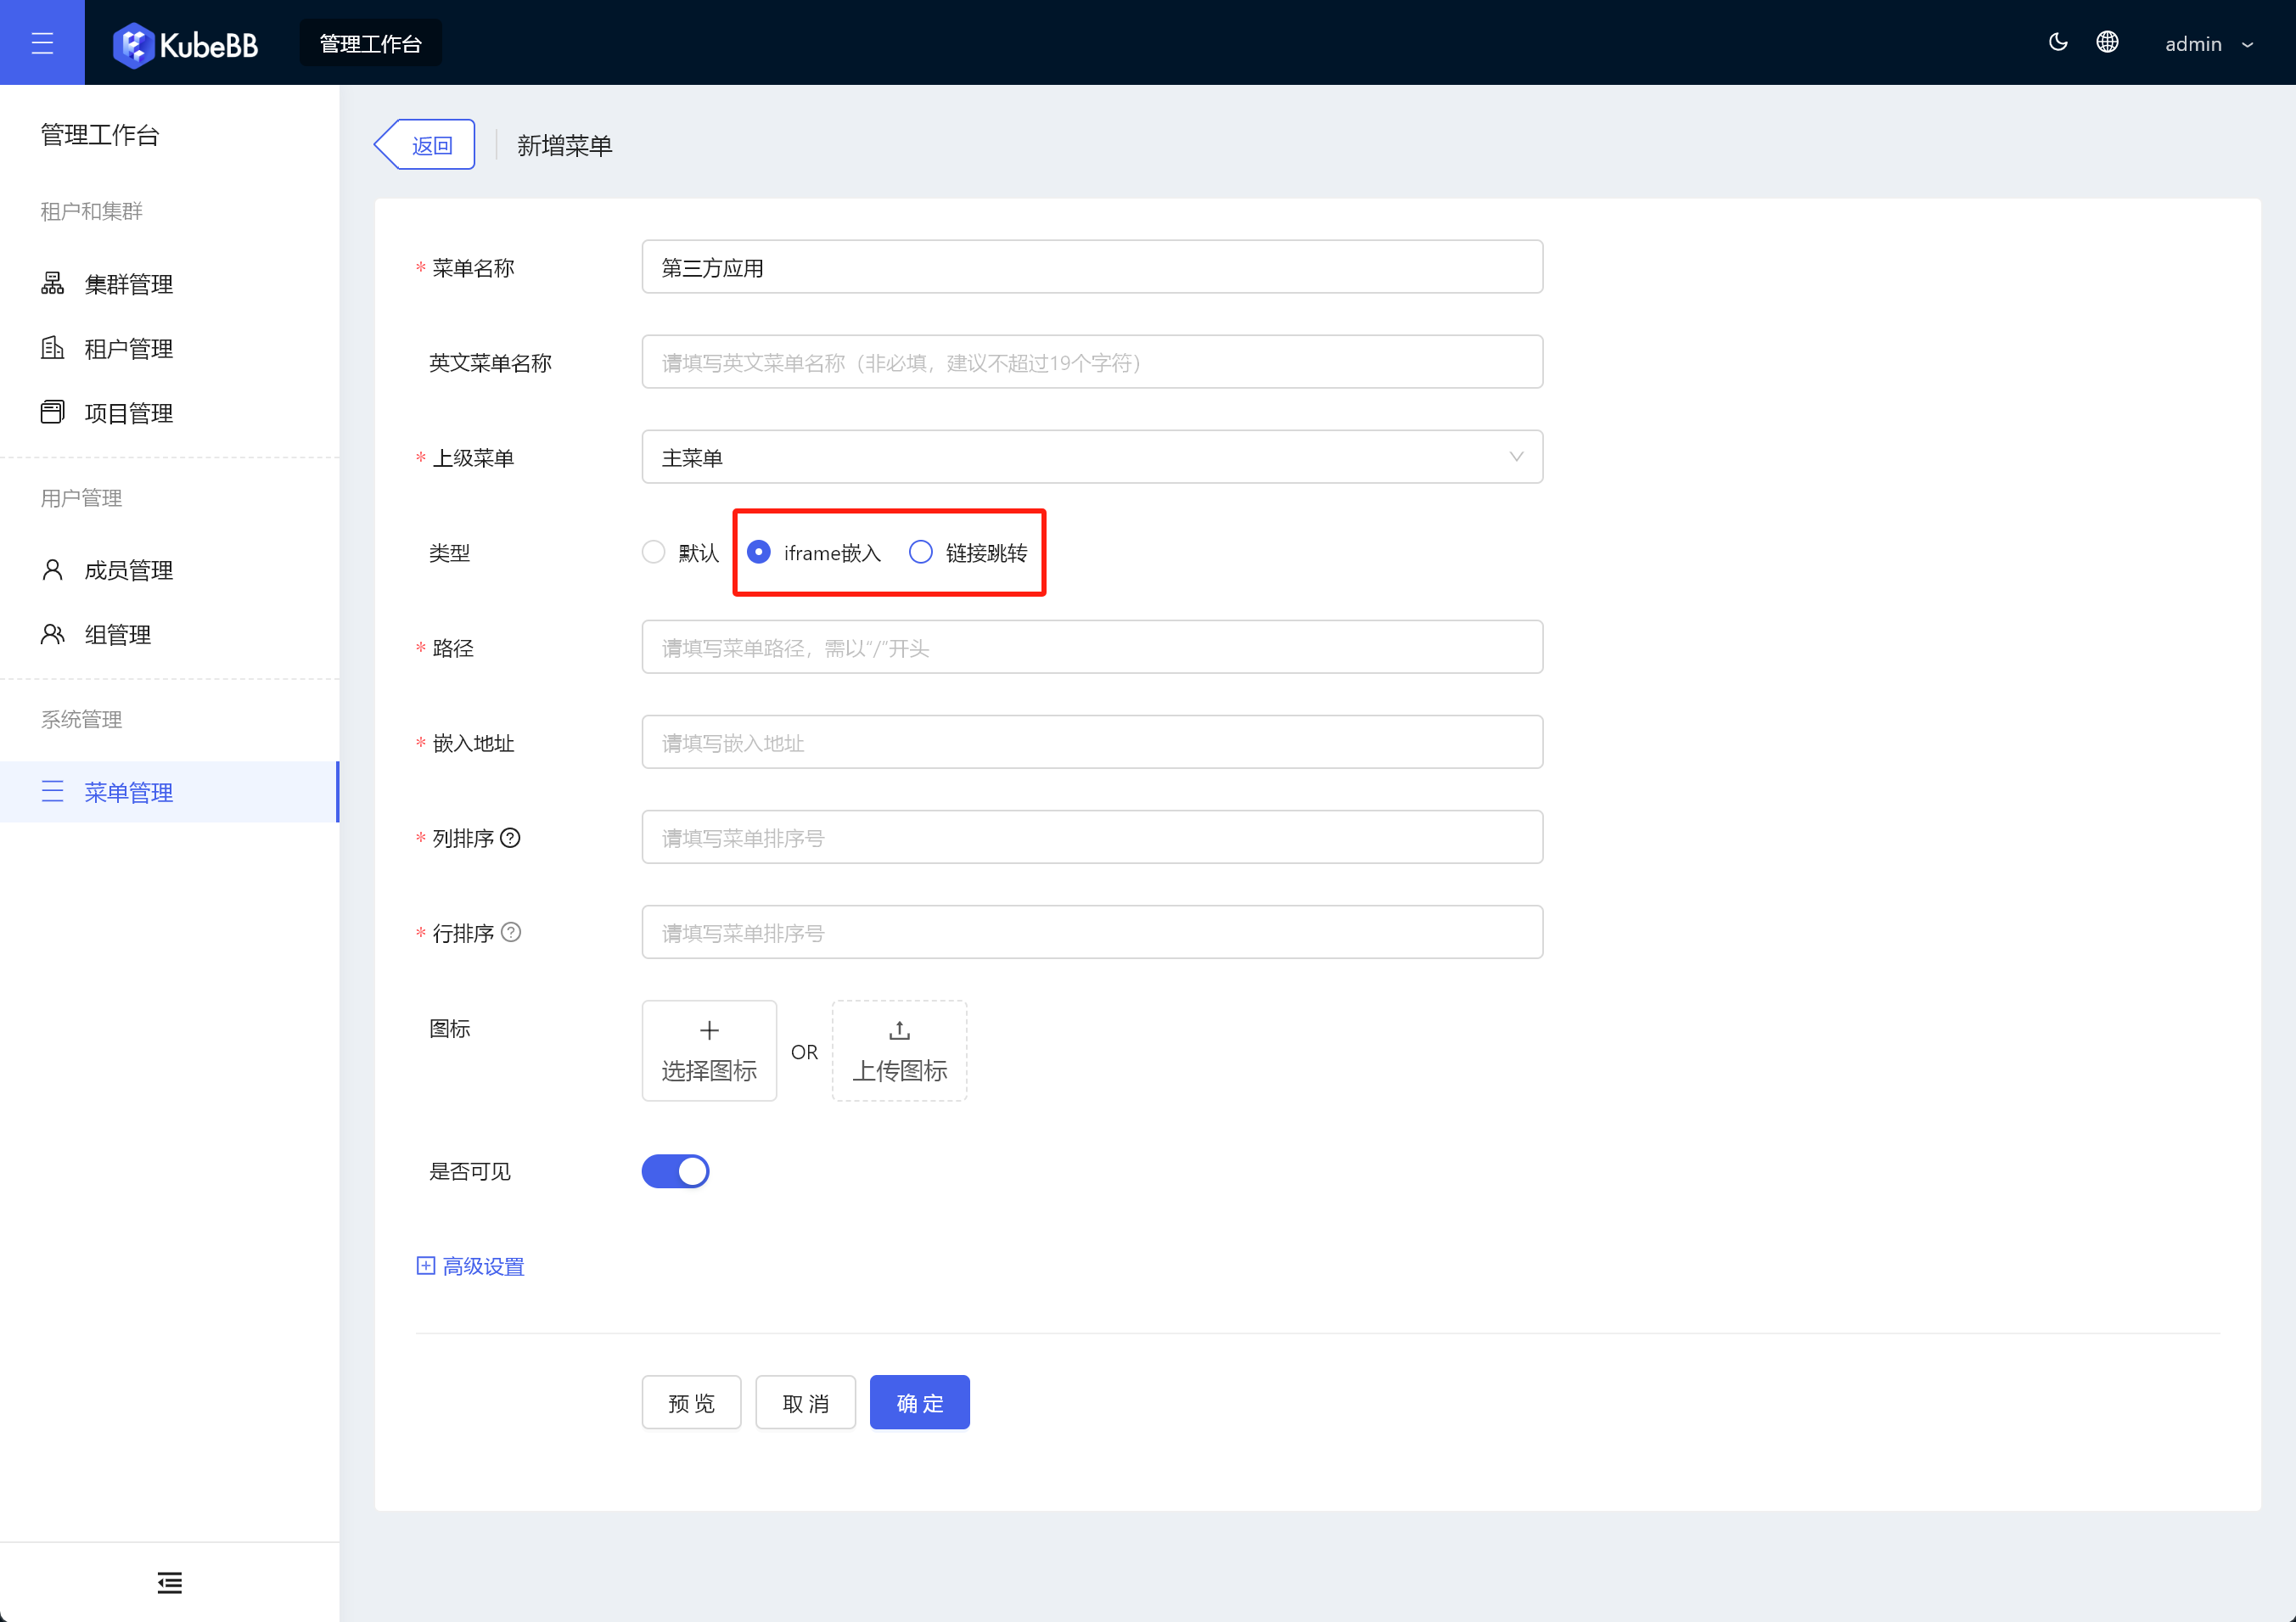Open 成员管理 in sidebar
Image resolution: width=2296 pixels, height=1622 pixels.
(x=170, y=570)
